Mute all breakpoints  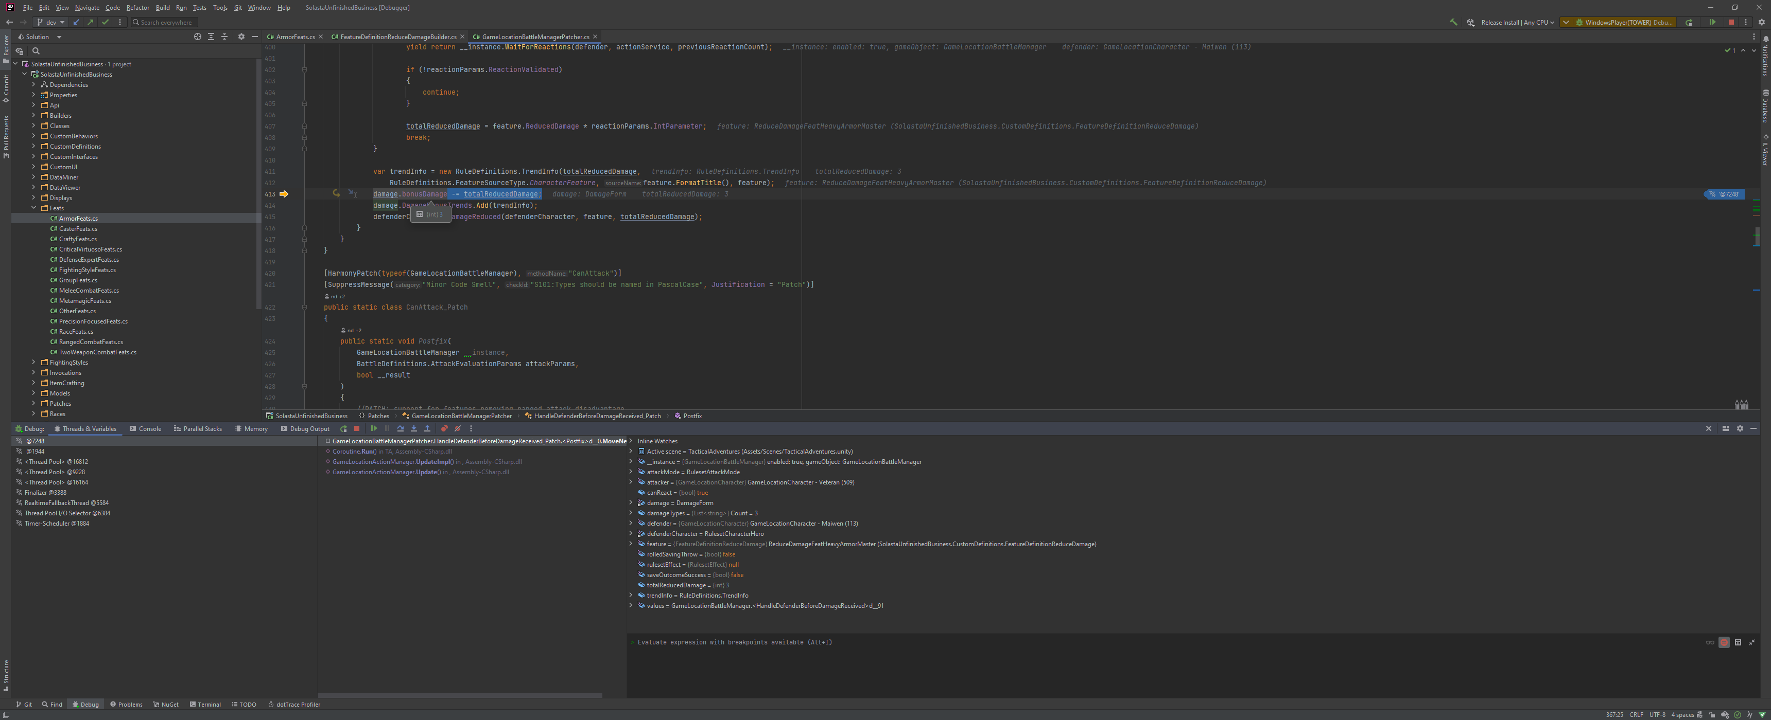[x=457, y=428]
